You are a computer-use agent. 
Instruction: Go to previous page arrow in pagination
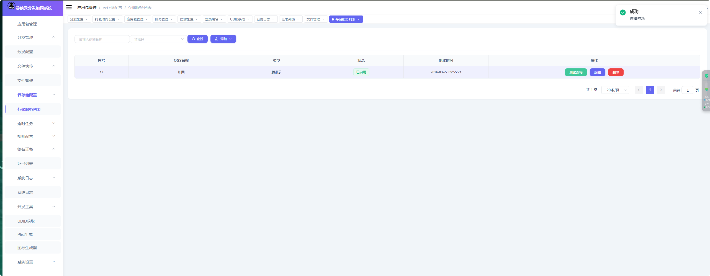click(639, 90)
